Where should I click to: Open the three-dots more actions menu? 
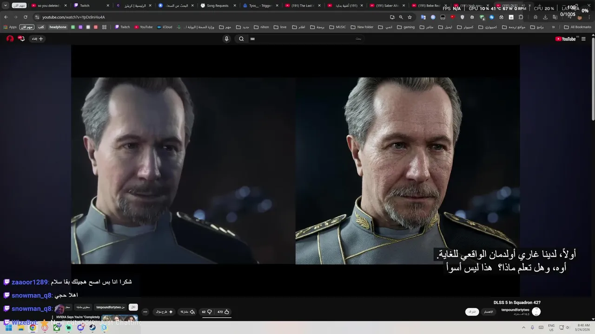tap(145, 312)
